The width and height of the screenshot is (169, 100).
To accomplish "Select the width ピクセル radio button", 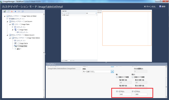I will [x=117, y=91].
